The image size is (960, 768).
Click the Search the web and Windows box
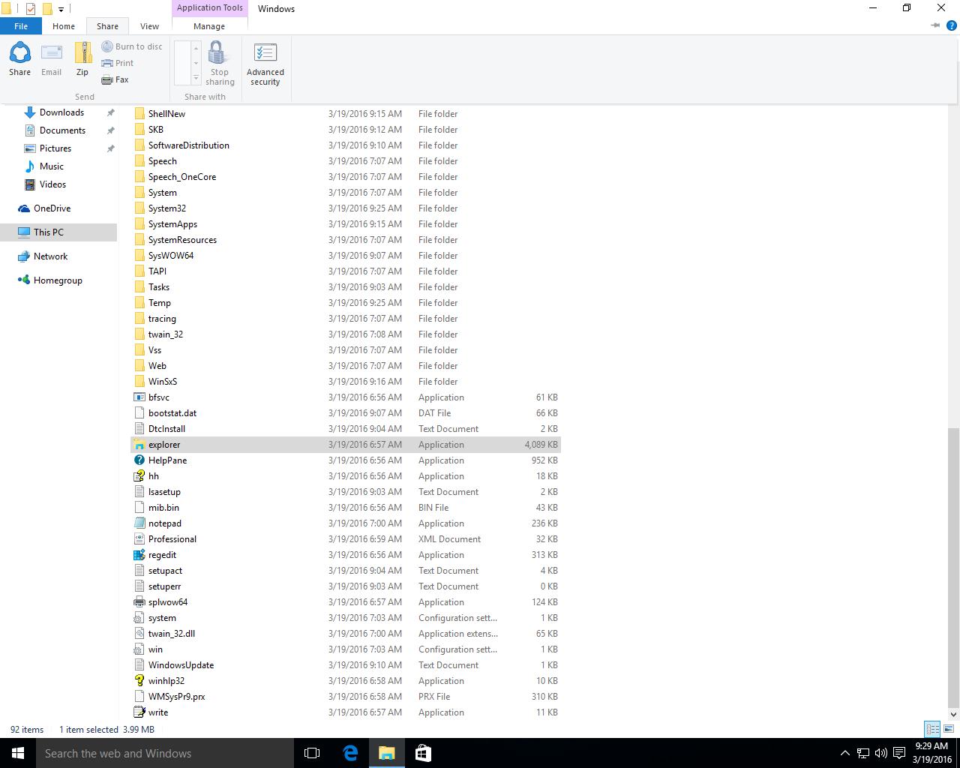click(x=165, y=753)
